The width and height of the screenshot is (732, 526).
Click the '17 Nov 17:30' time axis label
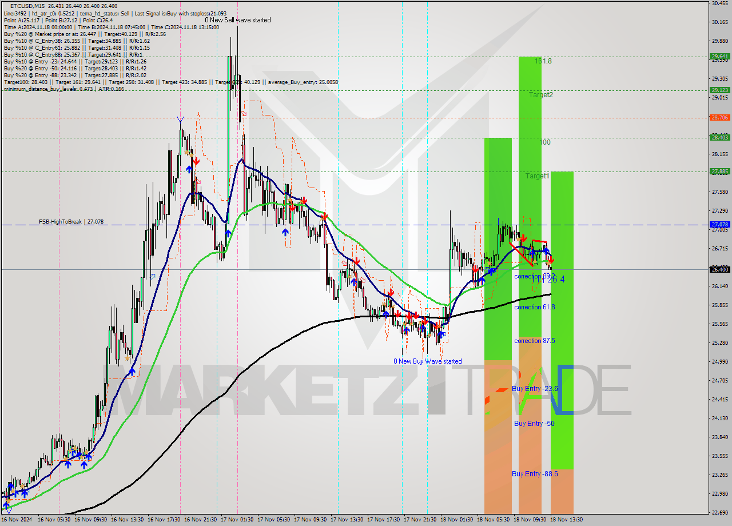pyautogui.click(x=383, y=520)
